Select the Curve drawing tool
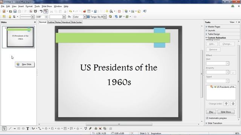Screen dimensions: 241x135 tap(33, 129)
